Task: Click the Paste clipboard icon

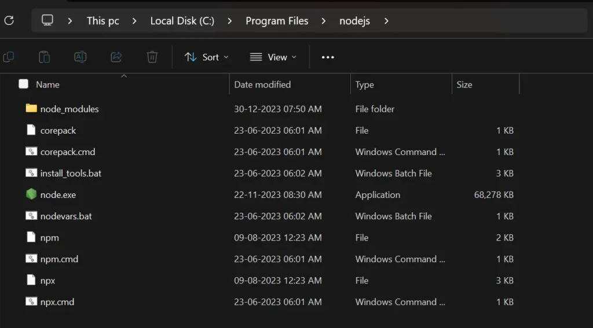Action: click(44, 57)
